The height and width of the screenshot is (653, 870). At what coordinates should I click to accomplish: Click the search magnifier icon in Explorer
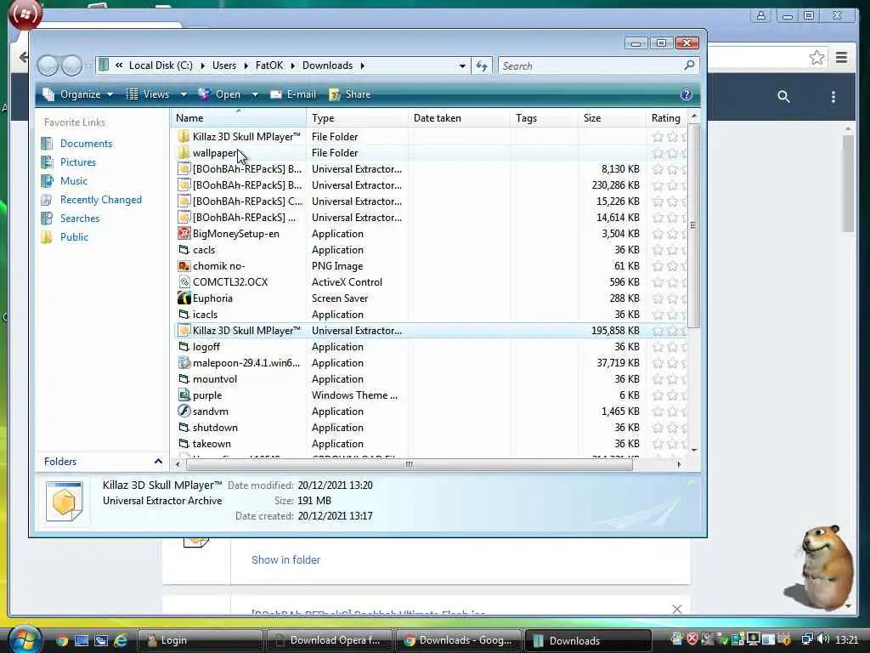[689, 65]
